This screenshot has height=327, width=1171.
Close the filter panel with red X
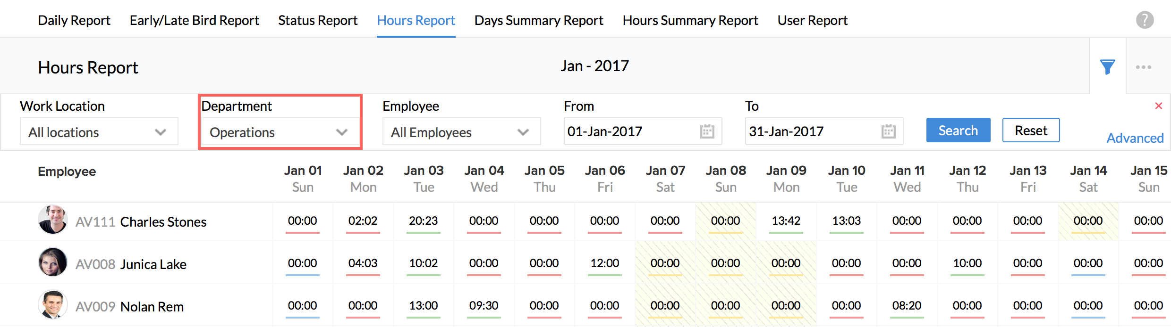(1158, 106)
